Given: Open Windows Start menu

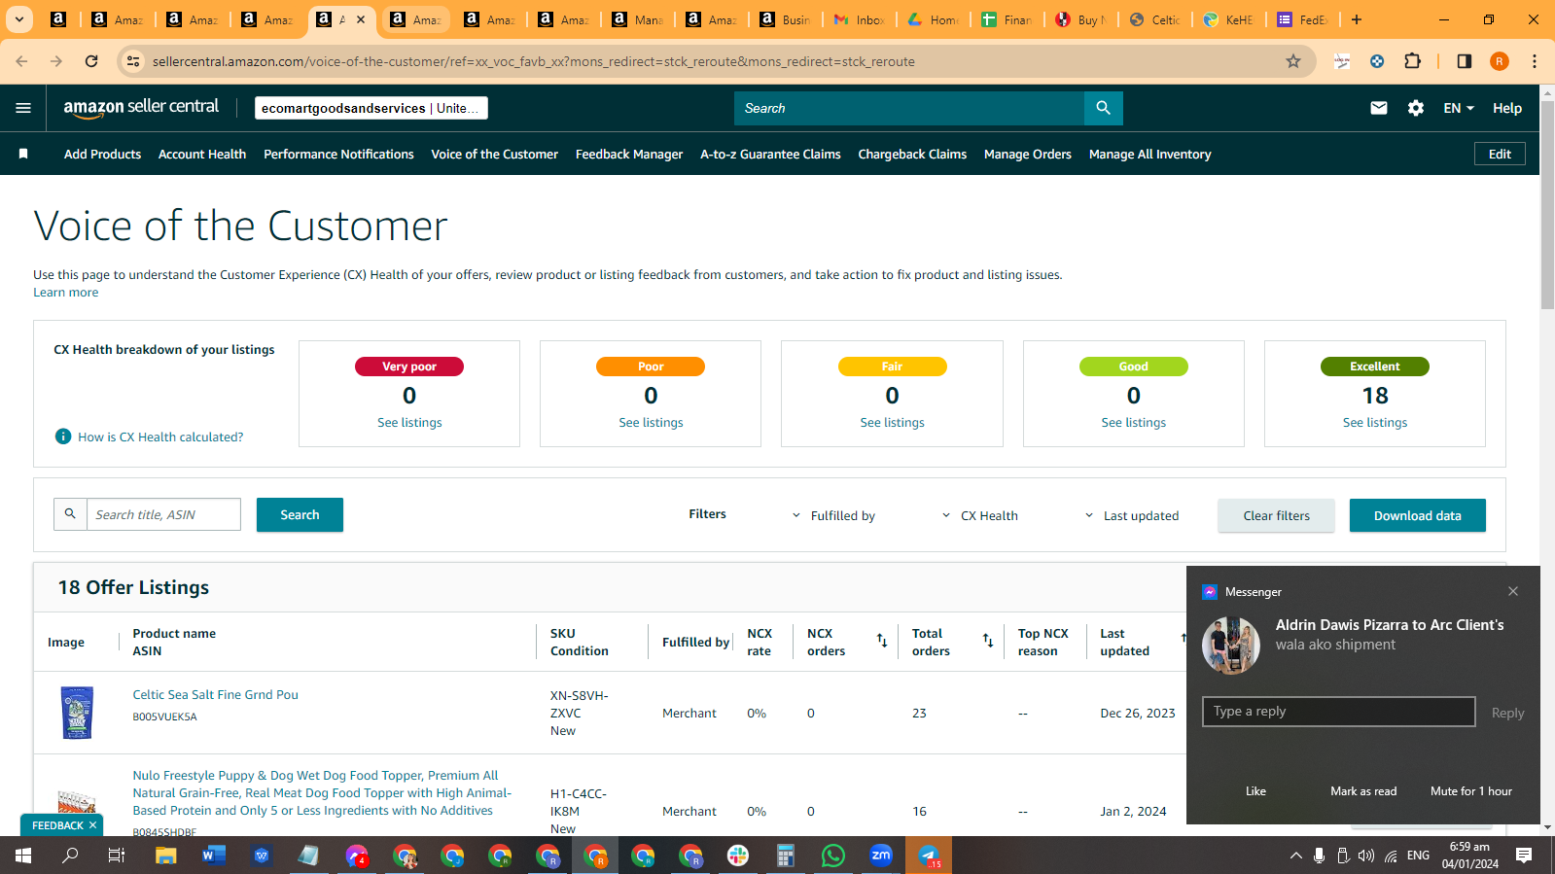Looking at the screenshot, I should pyautogui.click(x=23, y=856).
